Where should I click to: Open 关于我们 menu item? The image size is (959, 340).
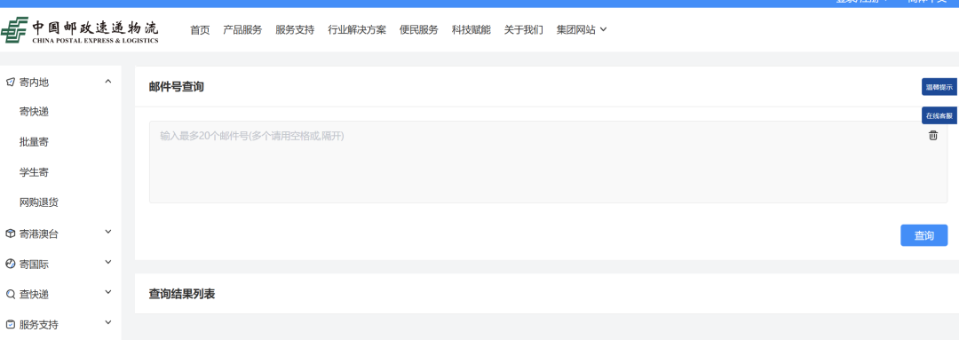(x=524, y=29)
